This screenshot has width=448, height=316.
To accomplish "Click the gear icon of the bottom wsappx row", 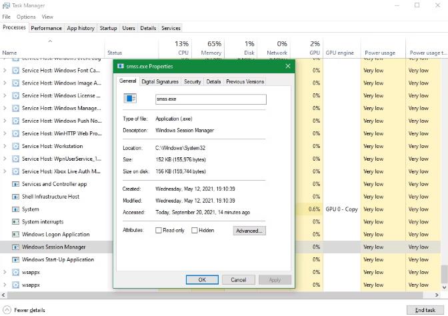I will [15, 285].
